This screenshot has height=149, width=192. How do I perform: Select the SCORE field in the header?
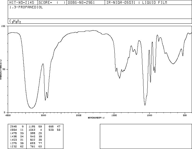click(52, 2)
